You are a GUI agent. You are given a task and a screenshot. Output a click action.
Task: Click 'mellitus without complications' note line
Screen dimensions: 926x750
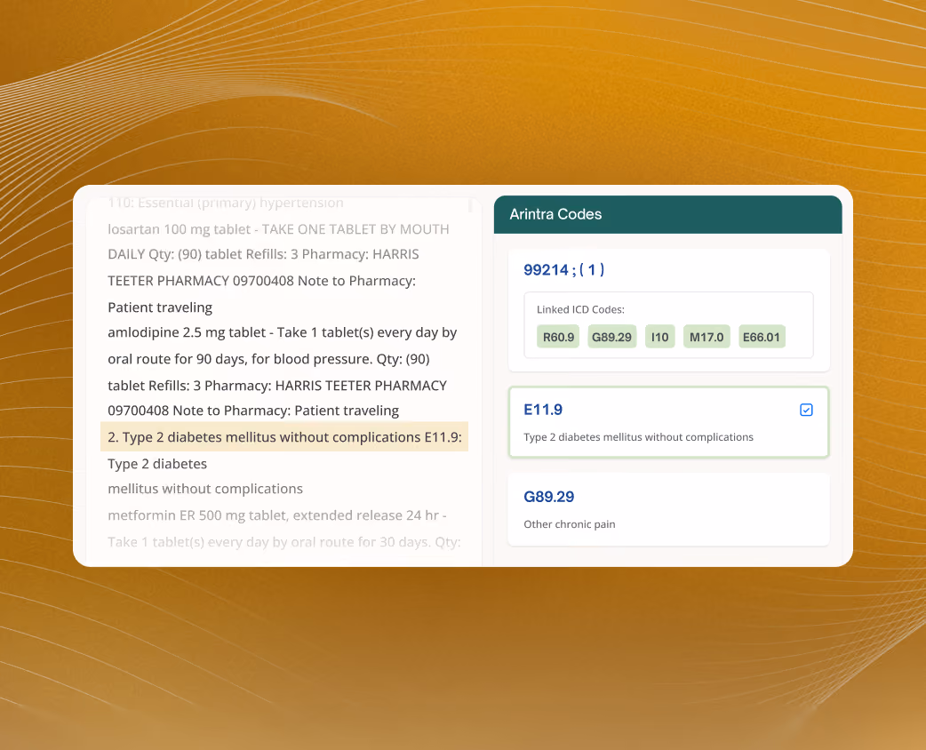pyautogui.click(x=205, y=489)
